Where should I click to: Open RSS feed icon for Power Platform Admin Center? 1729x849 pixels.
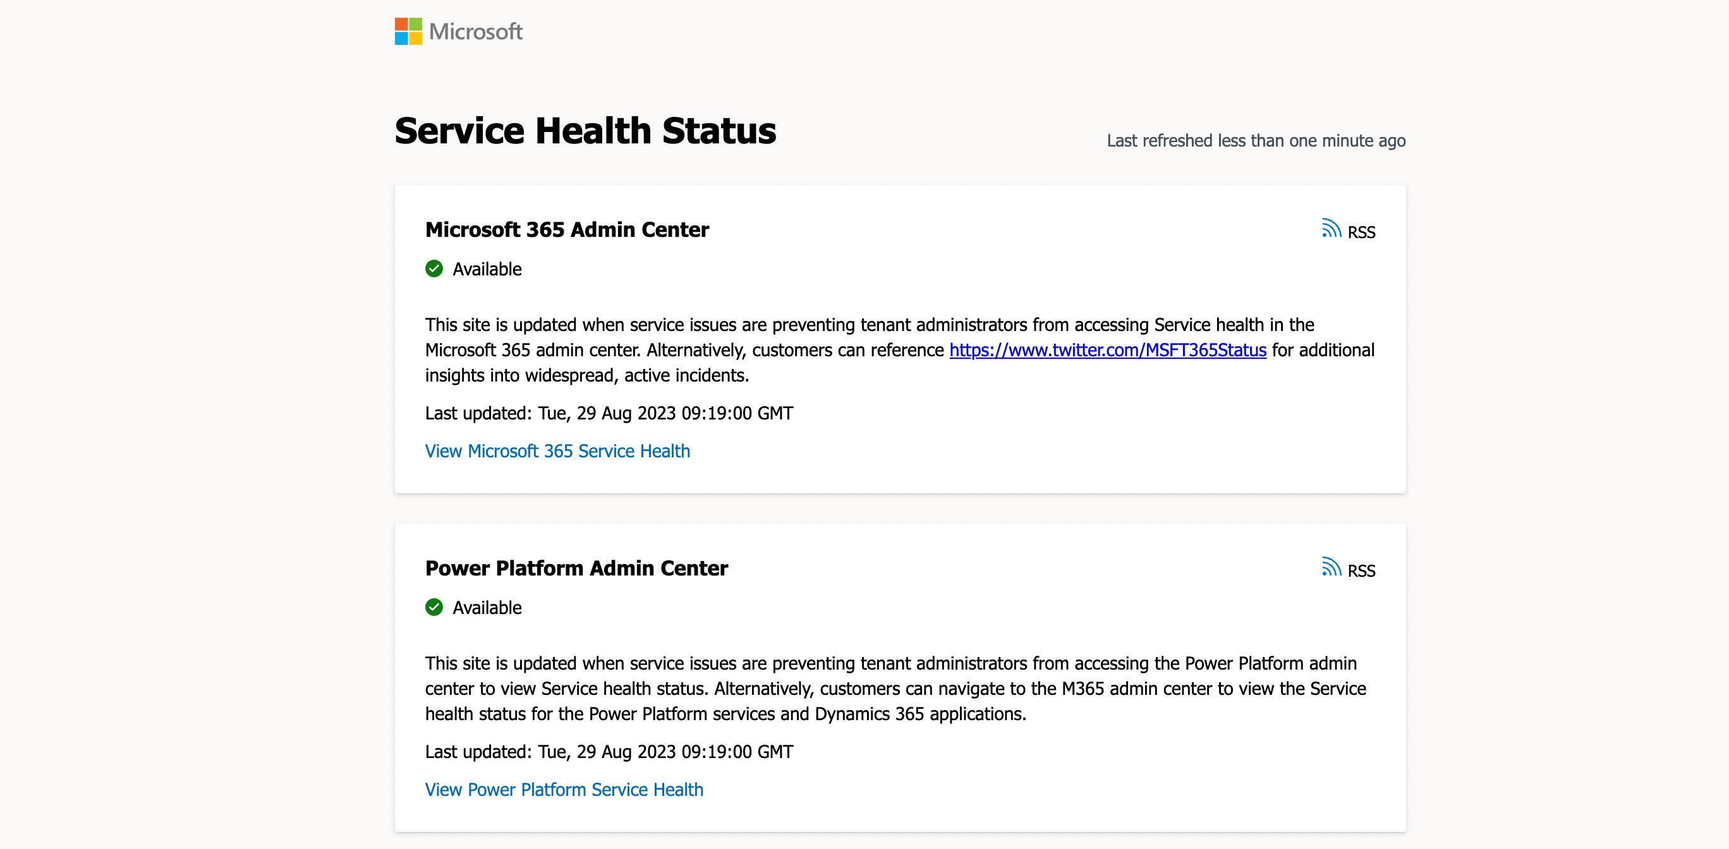pos(1331,567)
